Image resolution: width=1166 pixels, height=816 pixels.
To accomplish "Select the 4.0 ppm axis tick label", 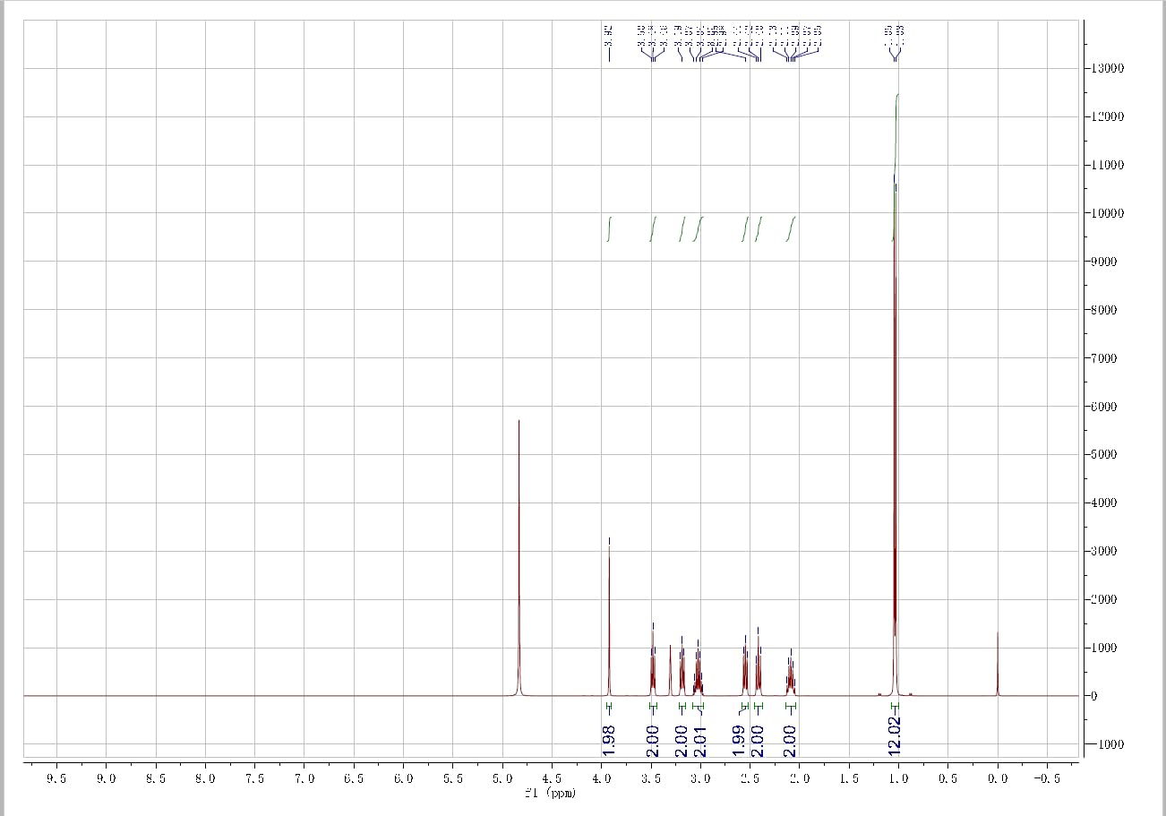I will click(x=602, y=779).
